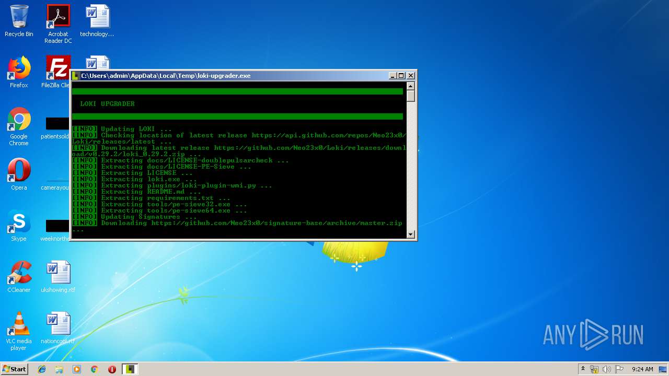This screenshot has height=376, width=669.
Task: Click 'Extracting docs/LICENSE-doublepulsarcheck ...' line
Action: point(180,160)
